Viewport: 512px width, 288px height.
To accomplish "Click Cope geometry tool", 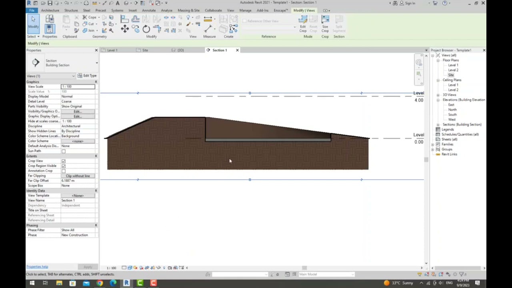I will tap(89, 18).
